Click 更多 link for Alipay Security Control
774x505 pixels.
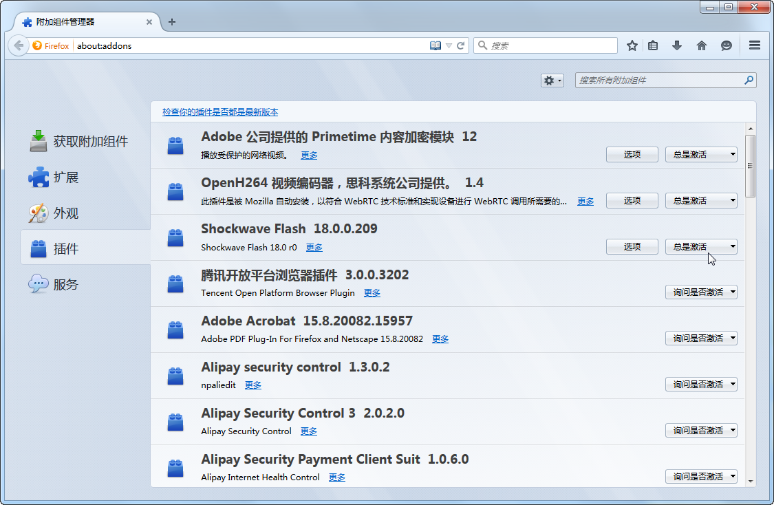pyautogui.click(x=309, y=431)
